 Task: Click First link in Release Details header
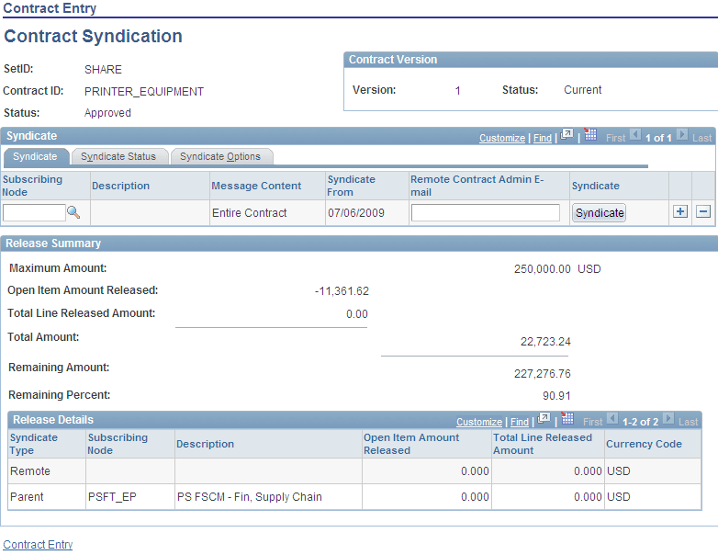coord(592,422)
